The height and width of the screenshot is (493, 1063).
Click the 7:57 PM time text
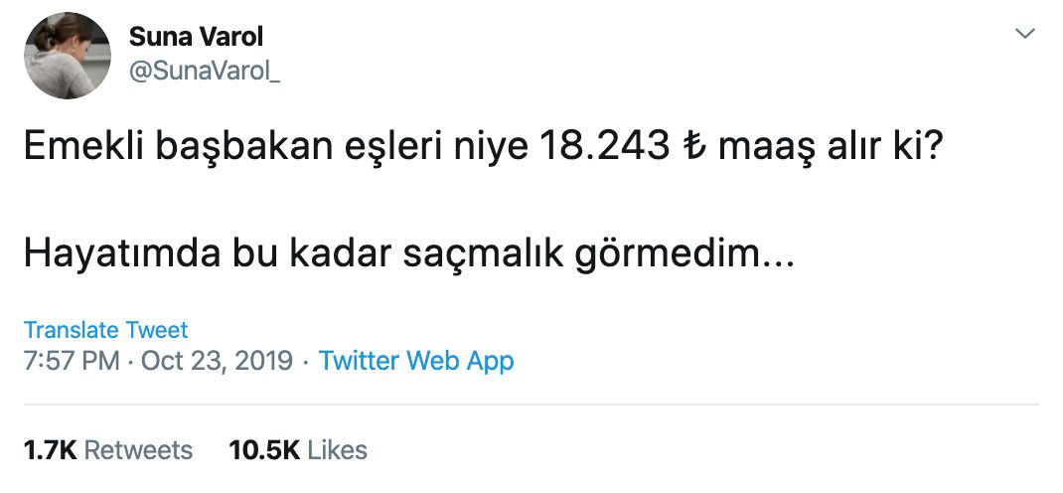point(72,361)
